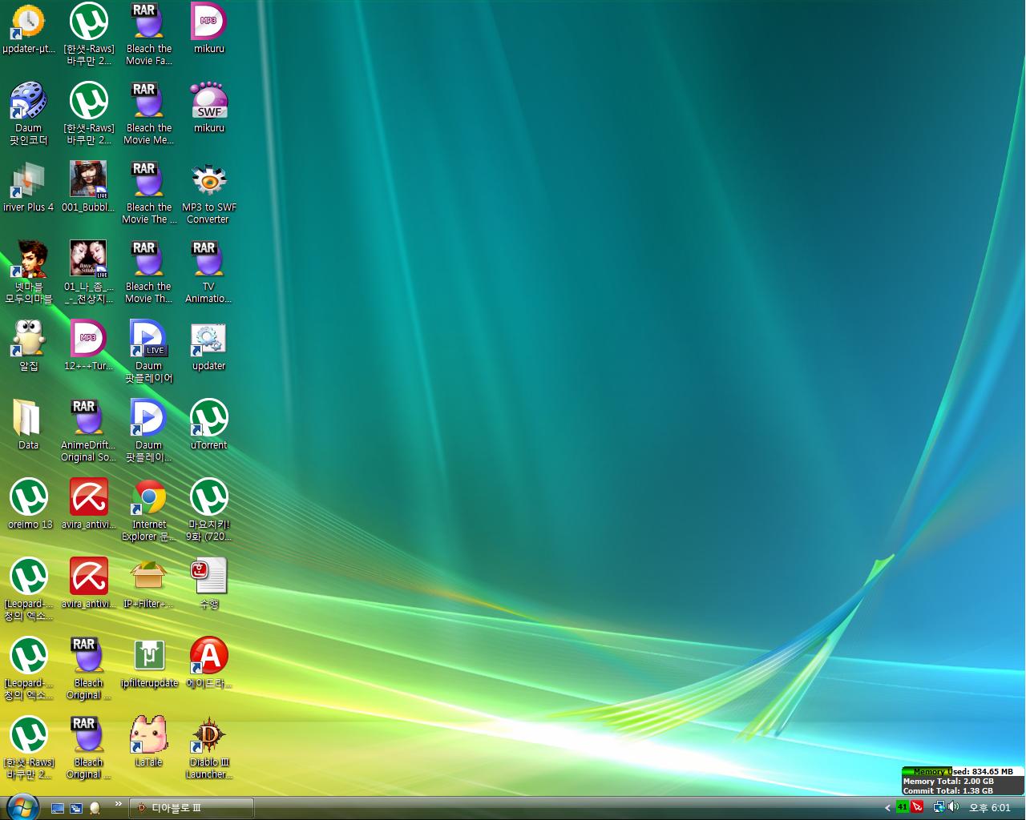The width and height of the screenshot is (1026, 820).
Task: Open the volume speaker tray icon
Action: pos(953,807)
